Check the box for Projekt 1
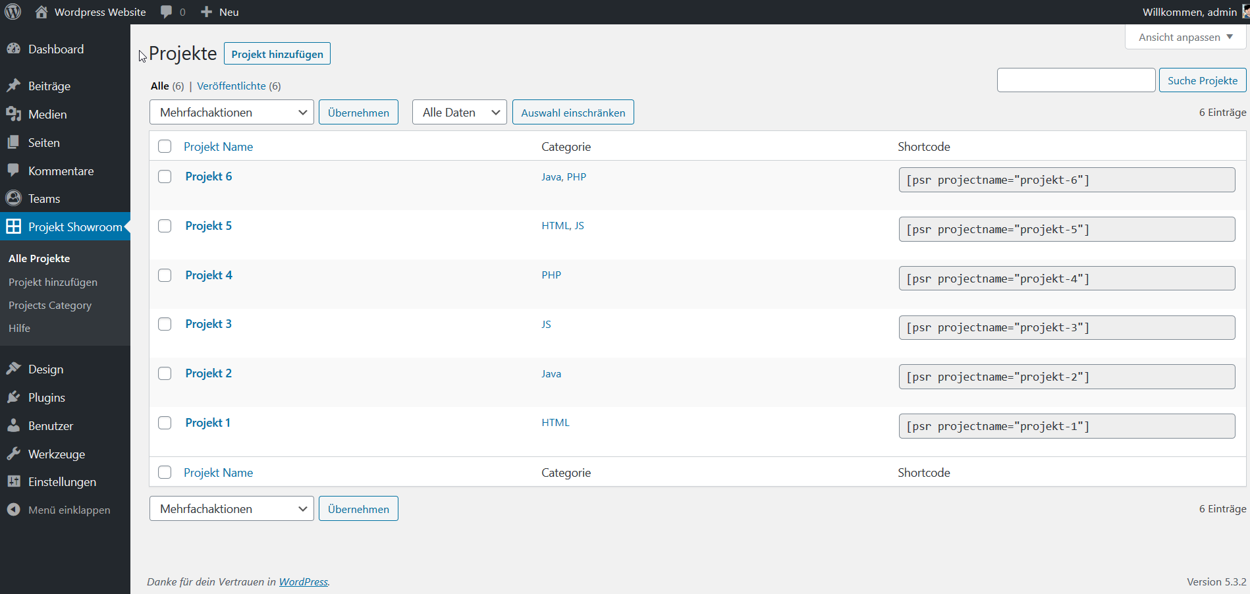Image resolution: width=1250 pixels, height=594 pixels. 165,423
